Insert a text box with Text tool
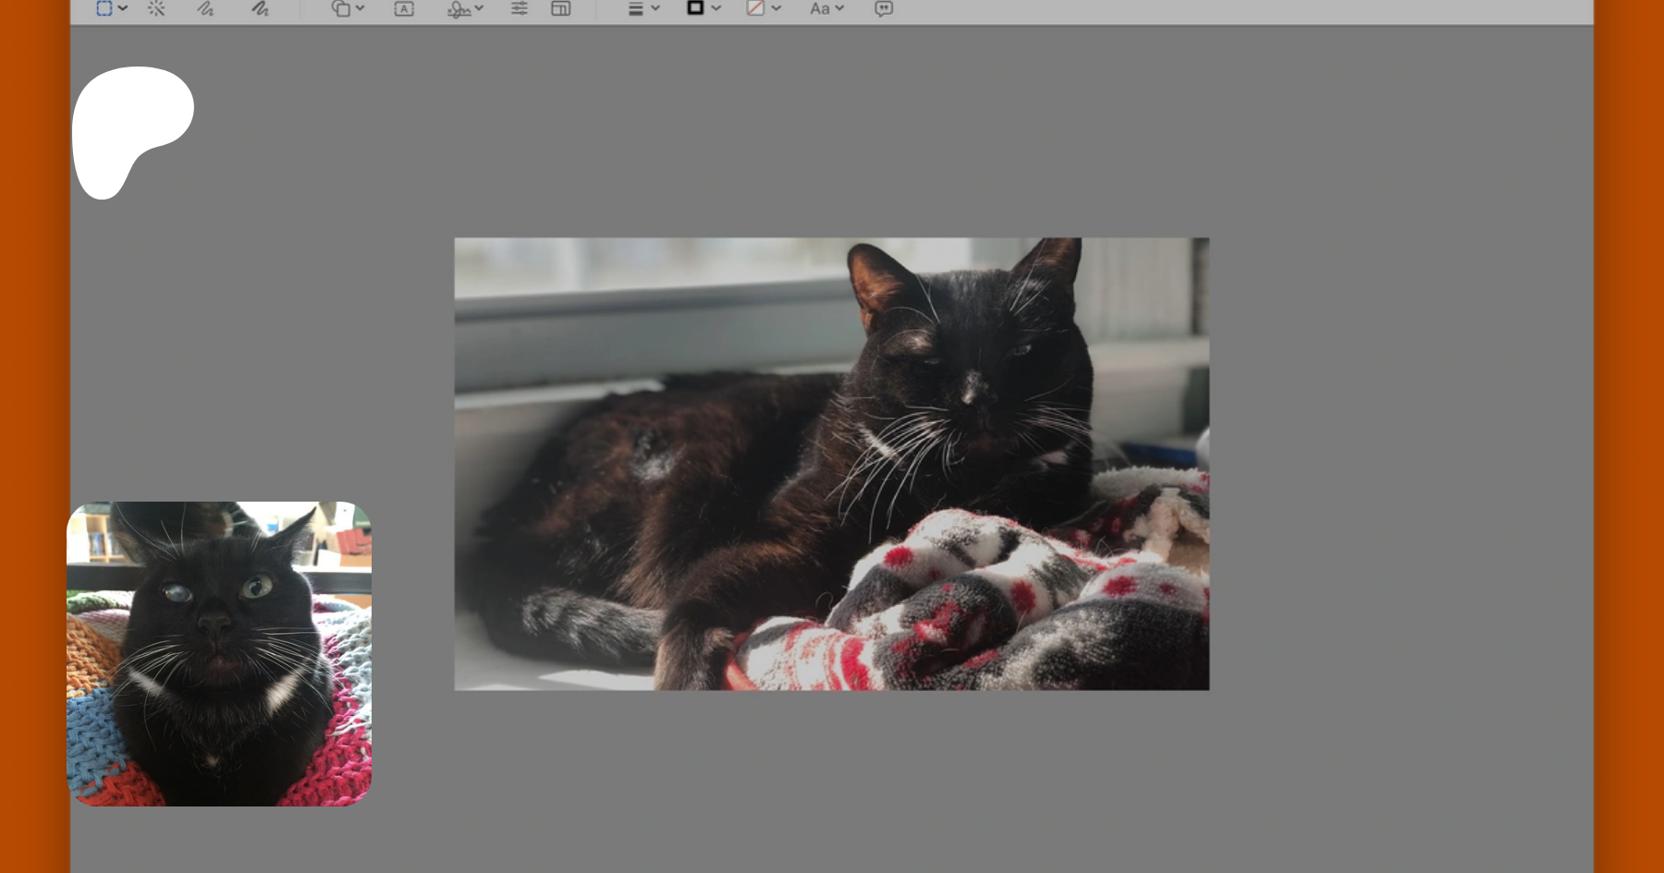The height and width of the screenshot is (873, 1664). tap(404, 8)
